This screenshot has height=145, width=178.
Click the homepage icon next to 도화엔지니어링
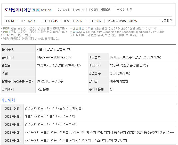point(34,10)
